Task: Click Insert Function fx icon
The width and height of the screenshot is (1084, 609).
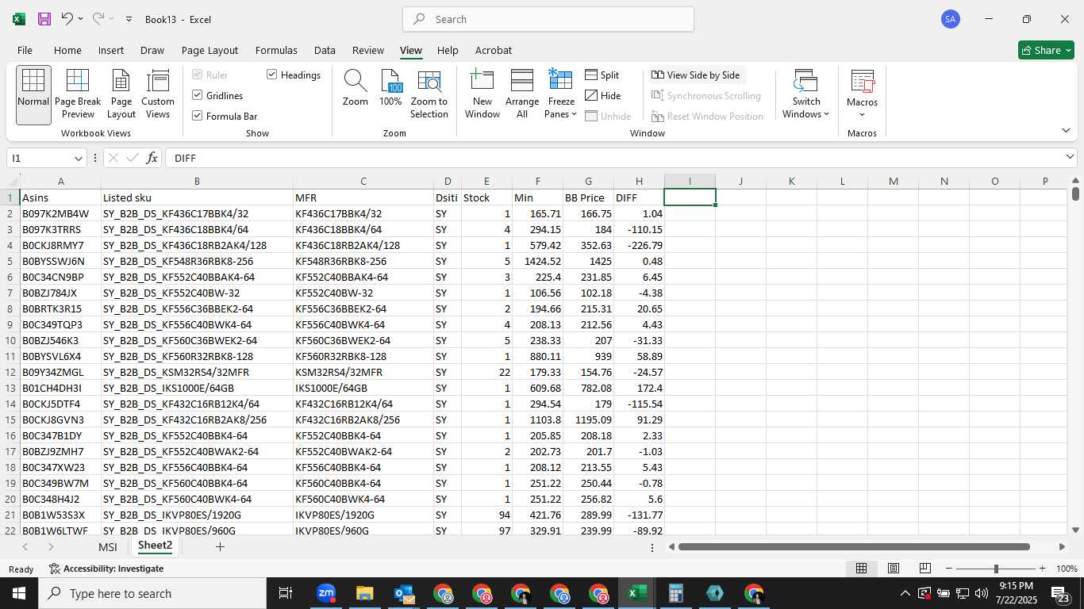Action: [152, 158]
